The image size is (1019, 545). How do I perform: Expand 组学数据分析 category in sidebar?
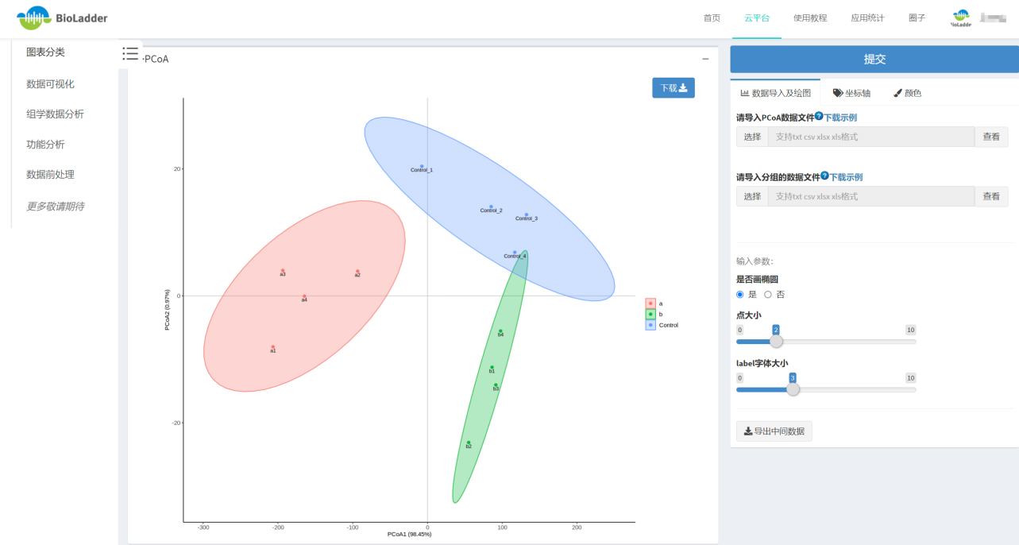point(55,114)
